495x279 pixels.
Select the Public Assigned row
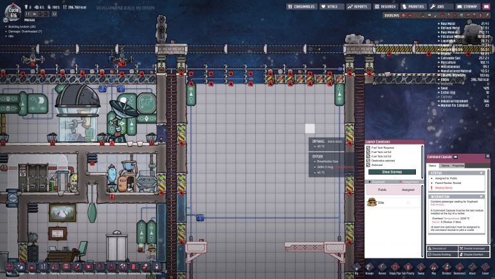point(393,190)
